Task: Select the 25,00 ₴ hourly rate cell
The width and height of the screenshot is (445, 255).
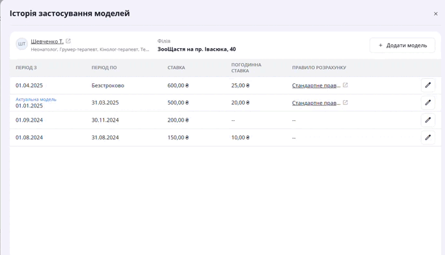Action: tap(240, 85)
